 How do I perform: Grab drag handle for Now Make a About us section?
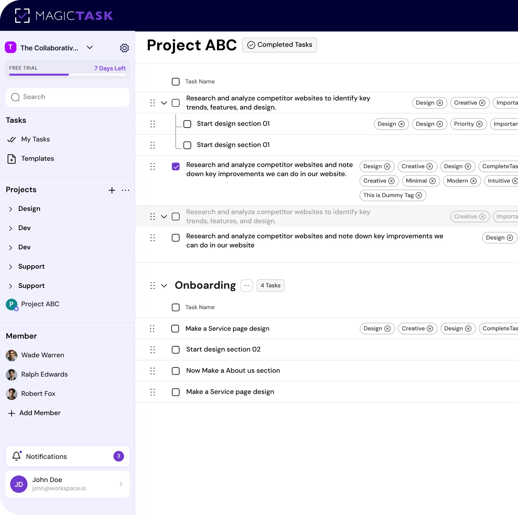pyautogui.click(x=153, y=371)
